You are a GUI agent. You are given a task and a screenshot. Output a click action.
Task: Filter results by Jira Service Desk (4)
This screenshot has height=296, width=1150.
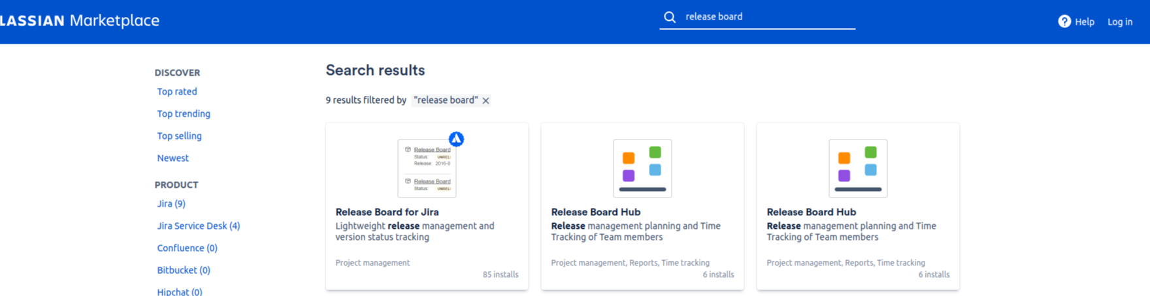(198, 226)
